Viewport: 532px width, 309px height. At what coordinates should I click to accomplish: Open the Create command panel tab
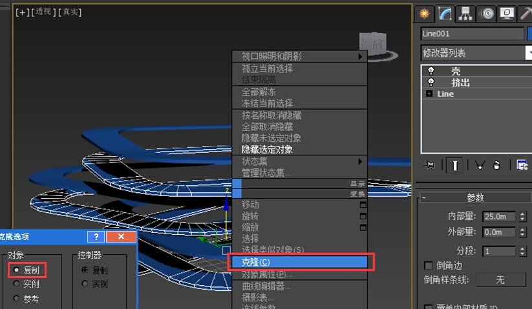(425, 14)
